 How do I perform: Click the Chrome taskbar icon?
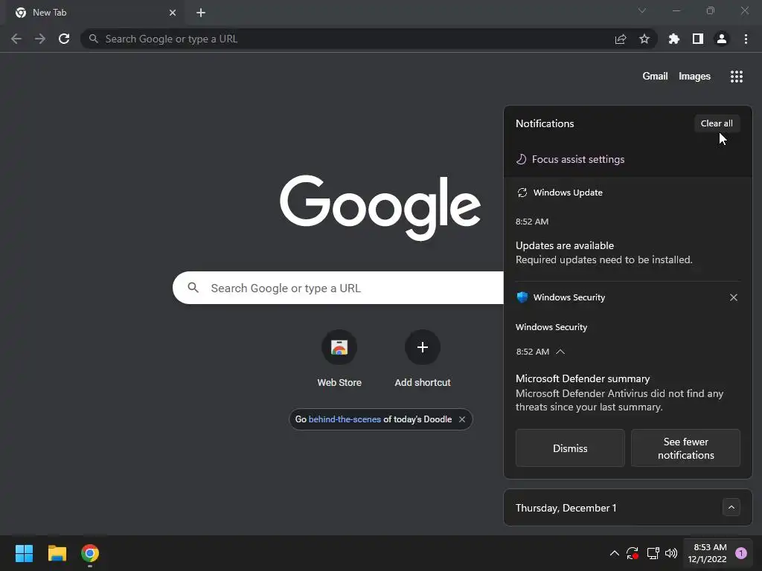click(x=90, y=553)
